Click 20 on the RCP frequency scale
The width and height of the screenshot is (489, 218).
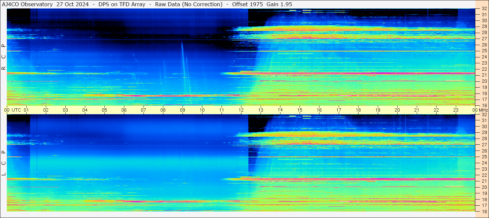tap(484, 81)
